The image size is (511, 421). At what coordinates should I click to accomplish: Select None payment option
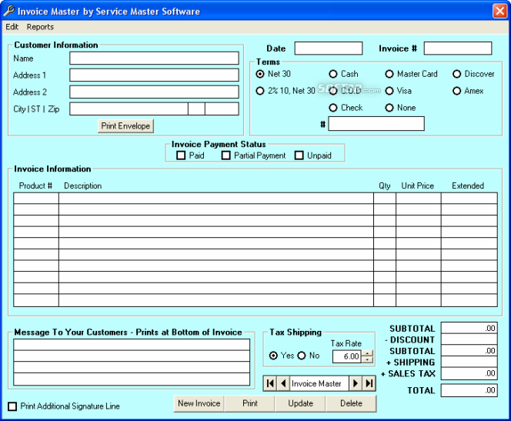pos(400,108)
